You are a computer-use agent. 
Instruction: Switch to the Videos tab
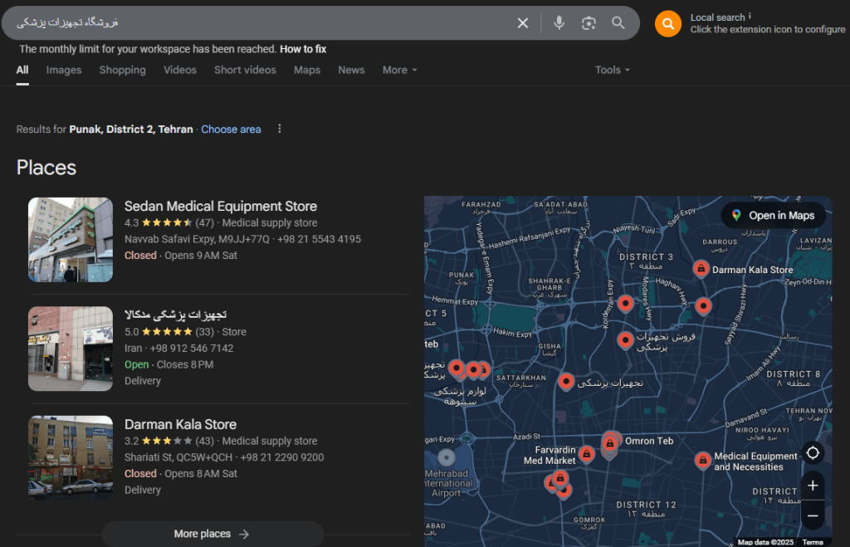coord(180,70)
